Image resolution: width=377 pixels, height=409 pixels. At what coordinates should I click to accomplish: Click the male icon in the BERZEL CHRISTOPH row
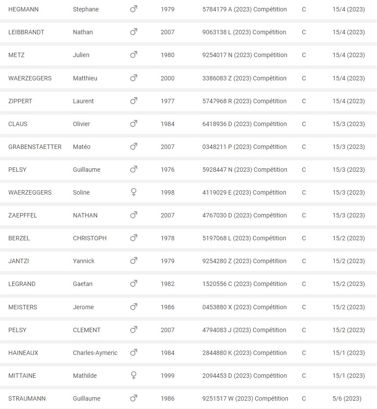133,238
